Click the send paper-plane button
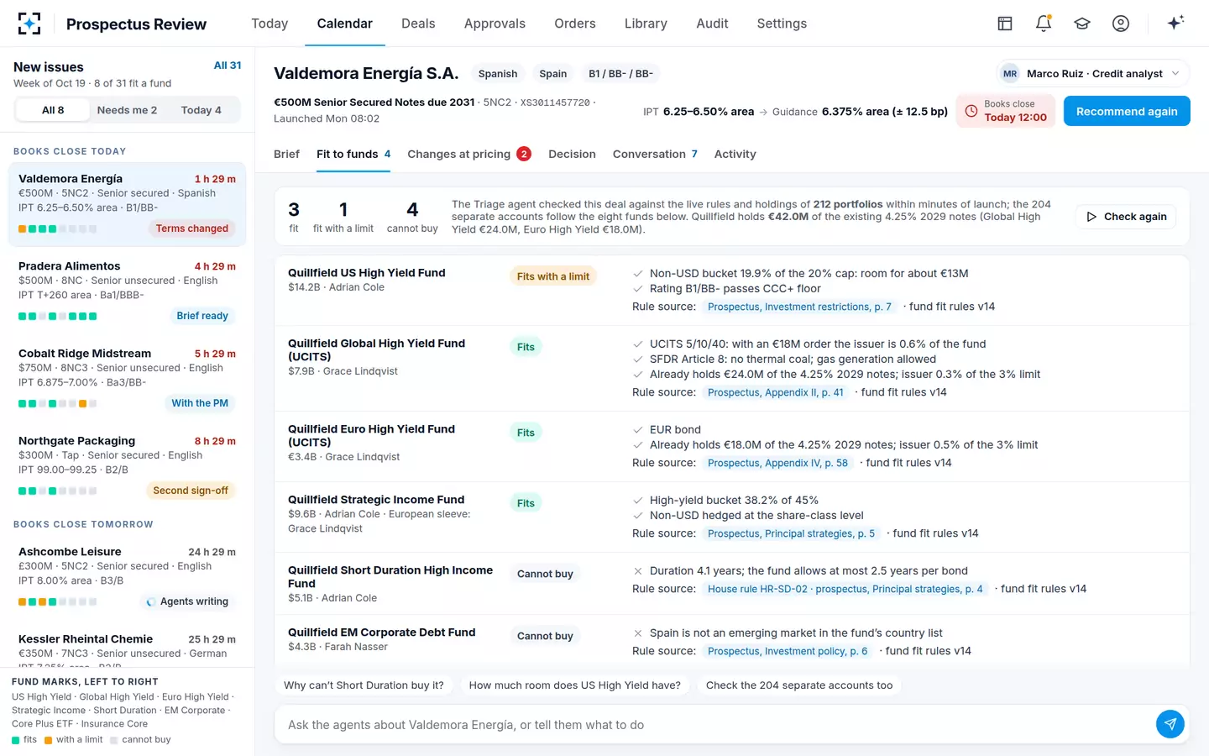Image resolution: width=1209 pixels, height=756 pixels. 1170,723
